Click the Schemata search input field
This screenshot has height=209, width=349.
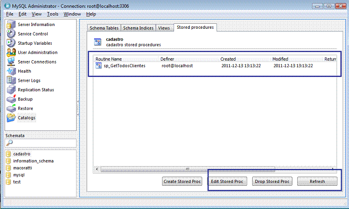coord(41,143)
